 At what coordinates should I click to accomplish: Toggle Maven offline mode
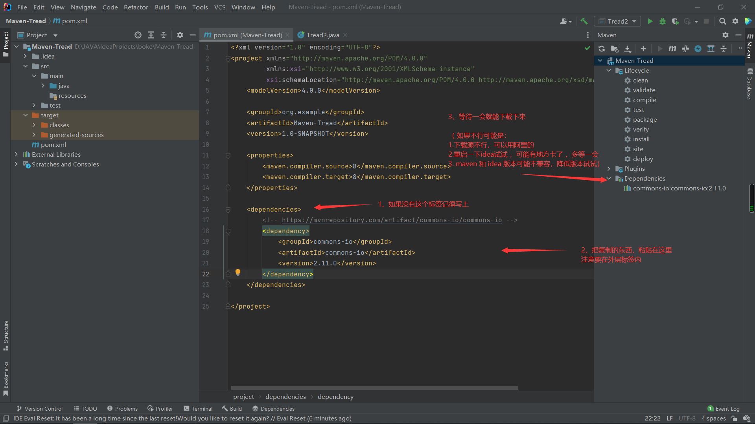pos(685,49)
